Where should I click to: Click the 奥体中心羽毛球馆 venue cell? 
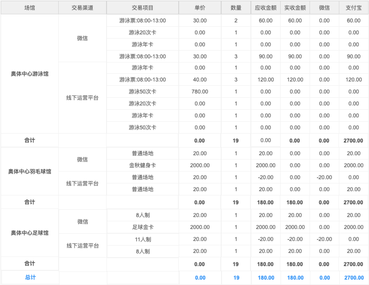point(30,171)
